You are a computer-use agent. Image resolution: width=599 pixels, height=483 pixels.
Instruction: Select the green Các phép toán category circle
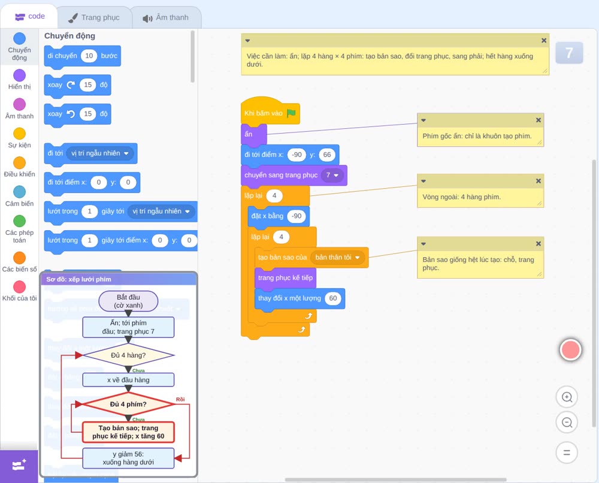(x=20, y=221)
